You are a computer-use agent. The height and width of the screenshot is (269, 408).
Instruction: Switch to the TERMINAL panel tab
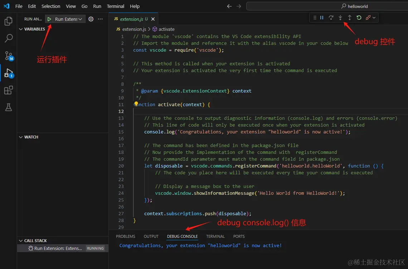point(215,236)
